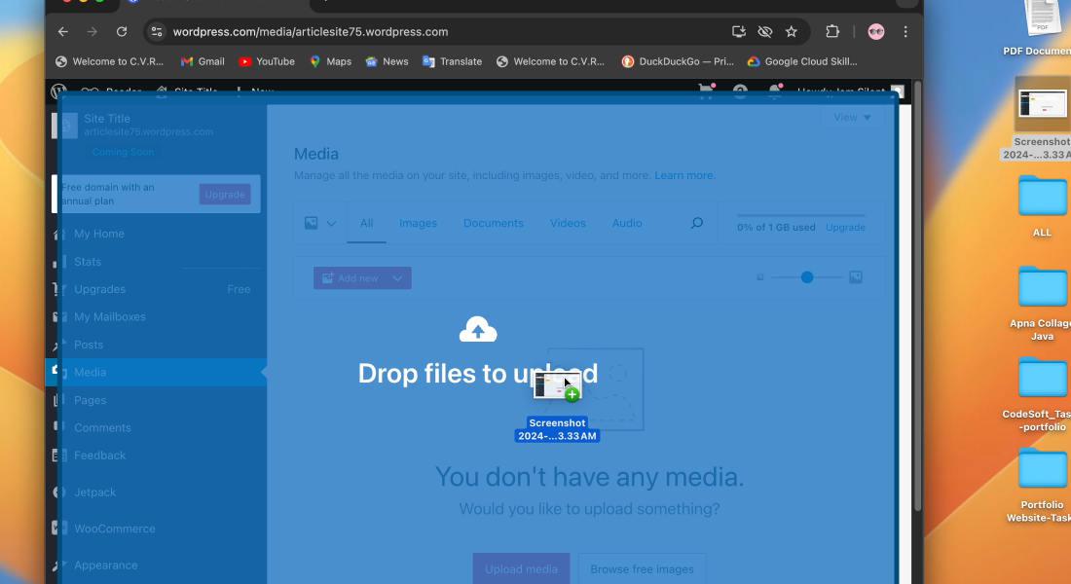Viewport: 1071px width, 584px height.
Task: Open the Maps bookmark
Action: 331,61
